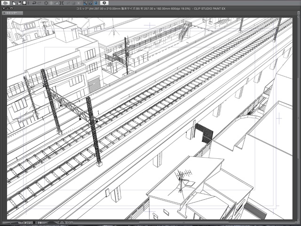Click the Clear outside selection icon

click(51, 3)
